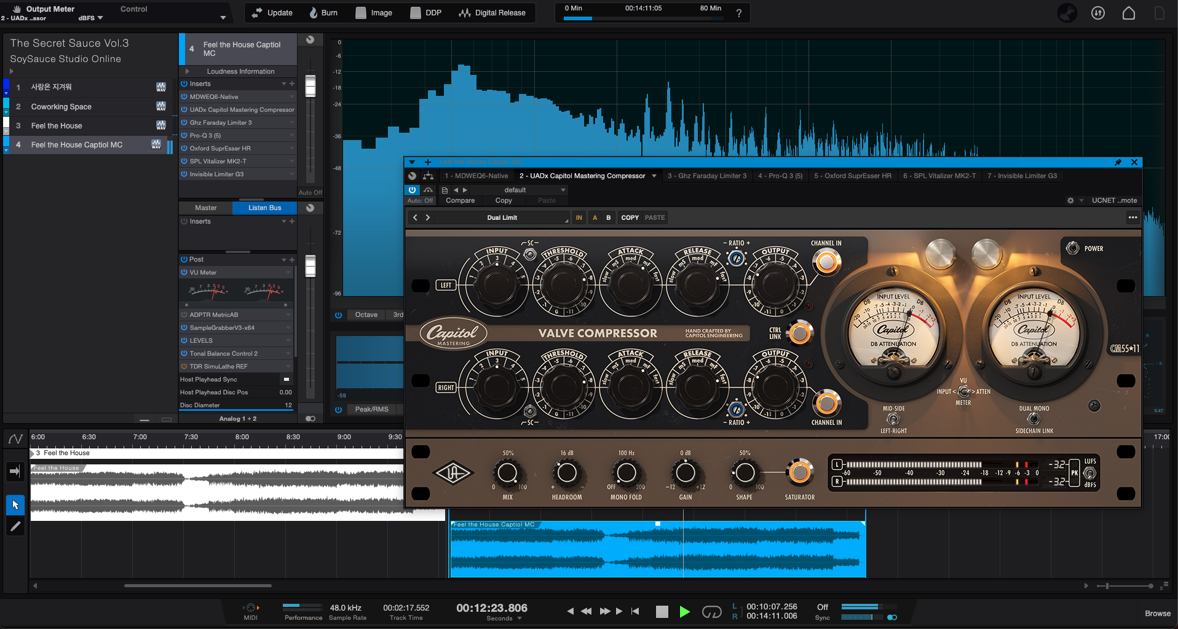Go to the next UAD preset arrow
The height and width of the screenshot is (629, 1178).
[x=428, y=217]
